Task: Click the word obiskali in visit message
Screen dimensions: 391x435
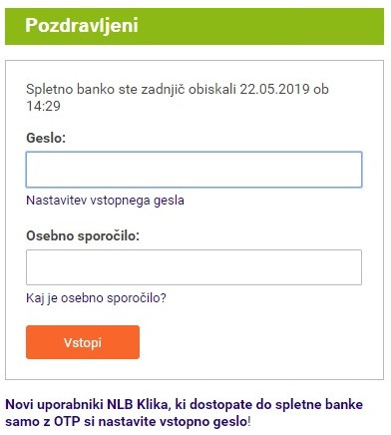Action: tap(212, 89)
